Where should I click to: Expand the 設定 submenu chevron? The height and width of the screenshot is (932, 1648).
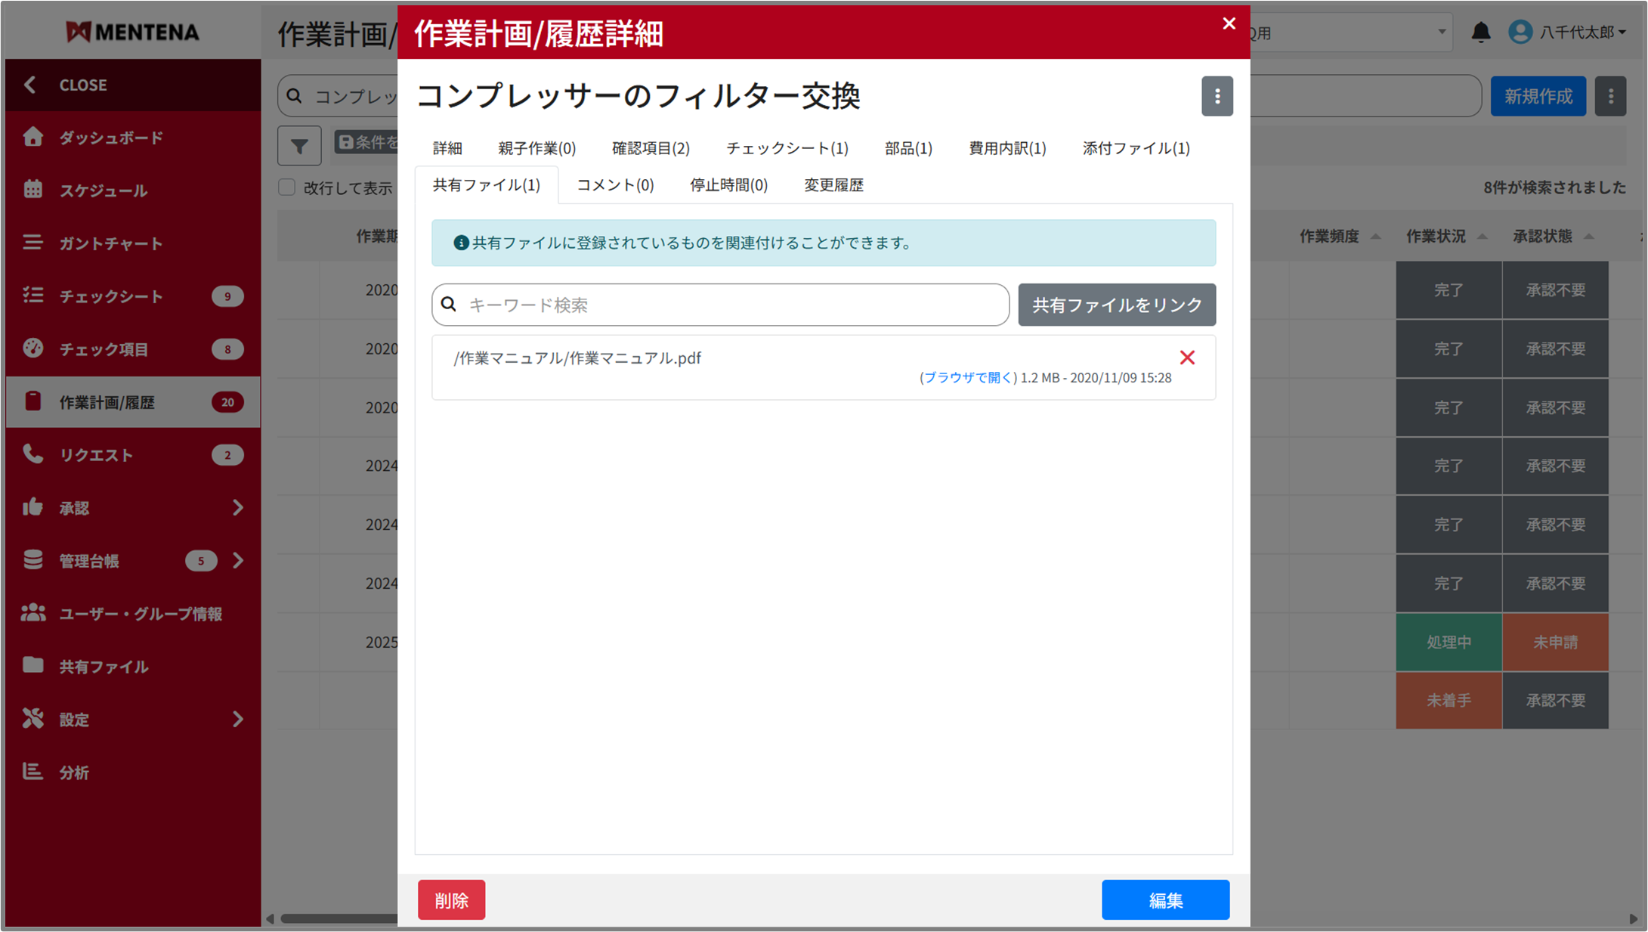238,720
